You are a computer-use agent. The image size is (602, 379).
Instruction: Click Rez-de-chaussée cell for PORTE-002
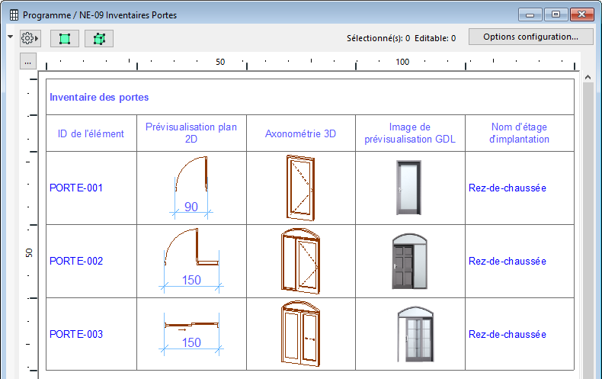point(508,261)
